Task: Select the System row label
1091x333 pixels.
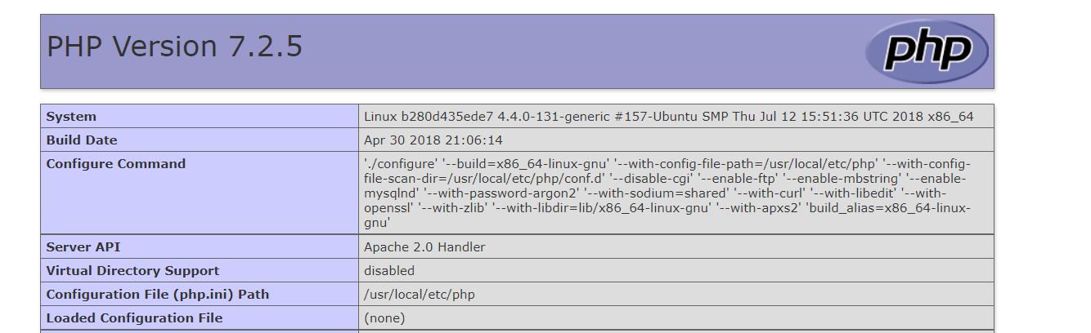Action: pos(200,116)
